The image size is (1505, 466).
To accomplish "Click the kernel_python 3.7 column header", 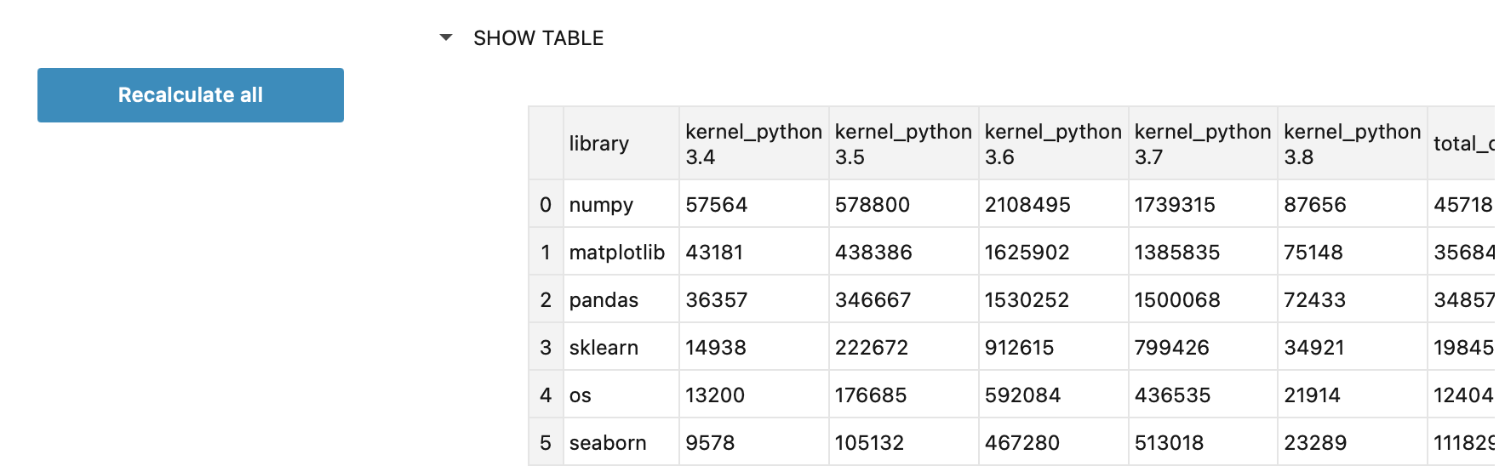I will (x=1203, y=144).
